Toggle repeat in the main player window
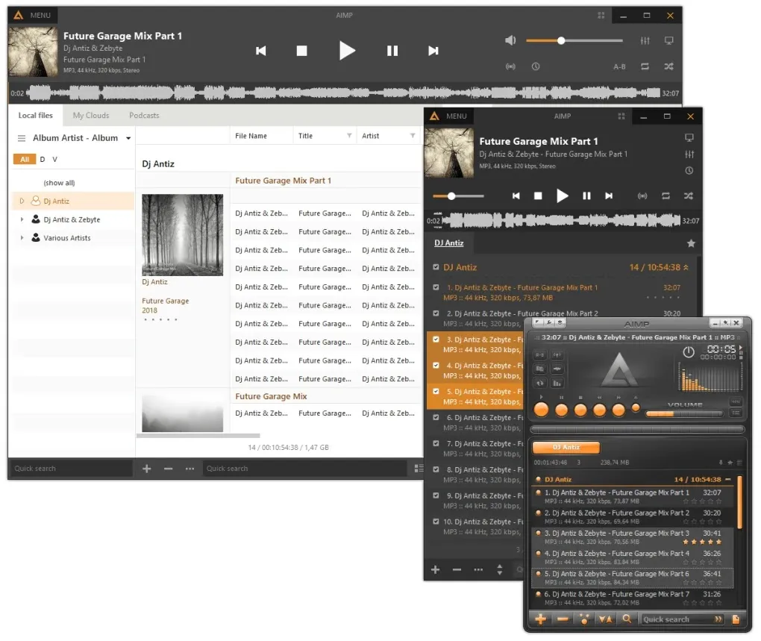Screen dimensions: 761x641 645,66
